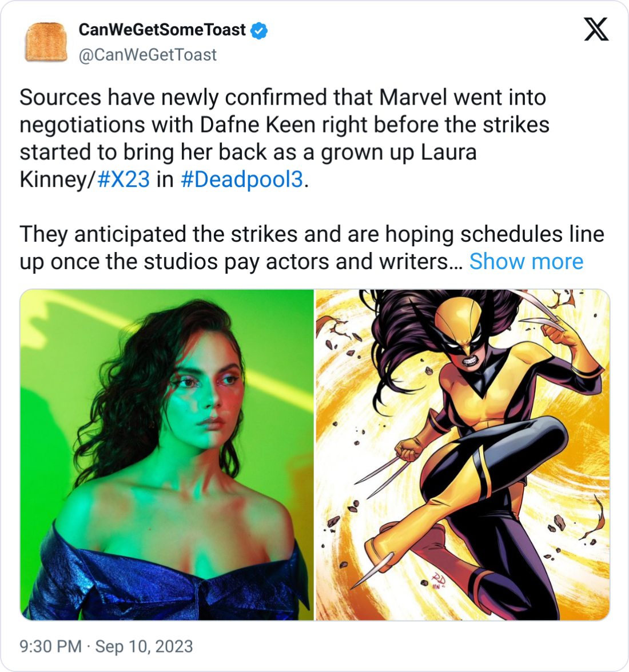Click the word Marvel in the tweet
This screenshot has width=629, height=672.
(x=413, y=97)
